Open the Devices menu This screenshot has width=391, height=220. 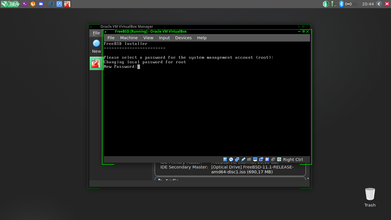coord(183,38)
